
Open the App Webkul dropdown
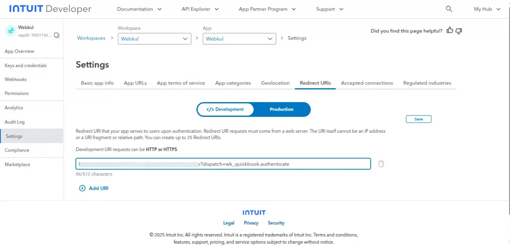click(x=239, y=39)
